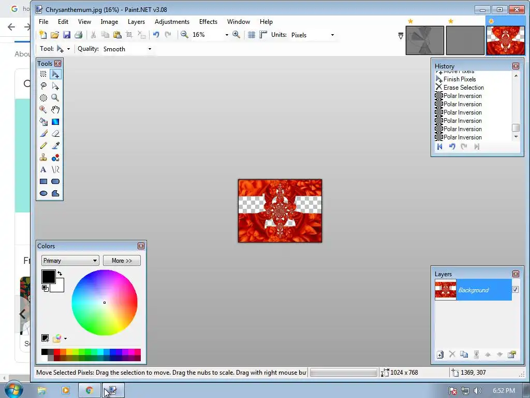
Task: Click the Open file folder icon
Action: point(55,35)
